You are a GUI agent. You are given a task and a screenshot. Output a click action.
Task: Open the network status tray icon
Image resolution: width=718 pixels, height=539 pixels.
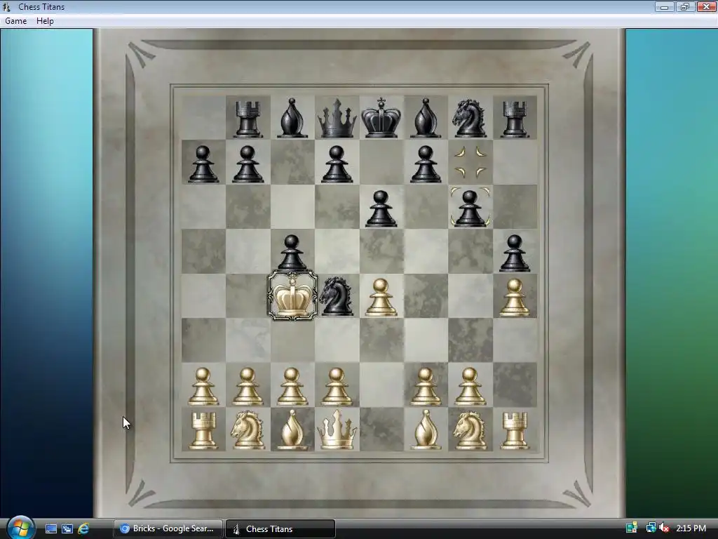point(651,528)
